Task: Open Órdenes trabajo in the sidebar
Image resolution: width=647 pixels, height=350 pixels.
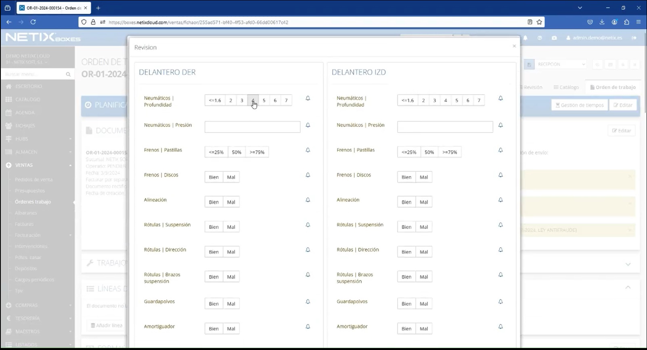Action: click(x=33, y=202)
